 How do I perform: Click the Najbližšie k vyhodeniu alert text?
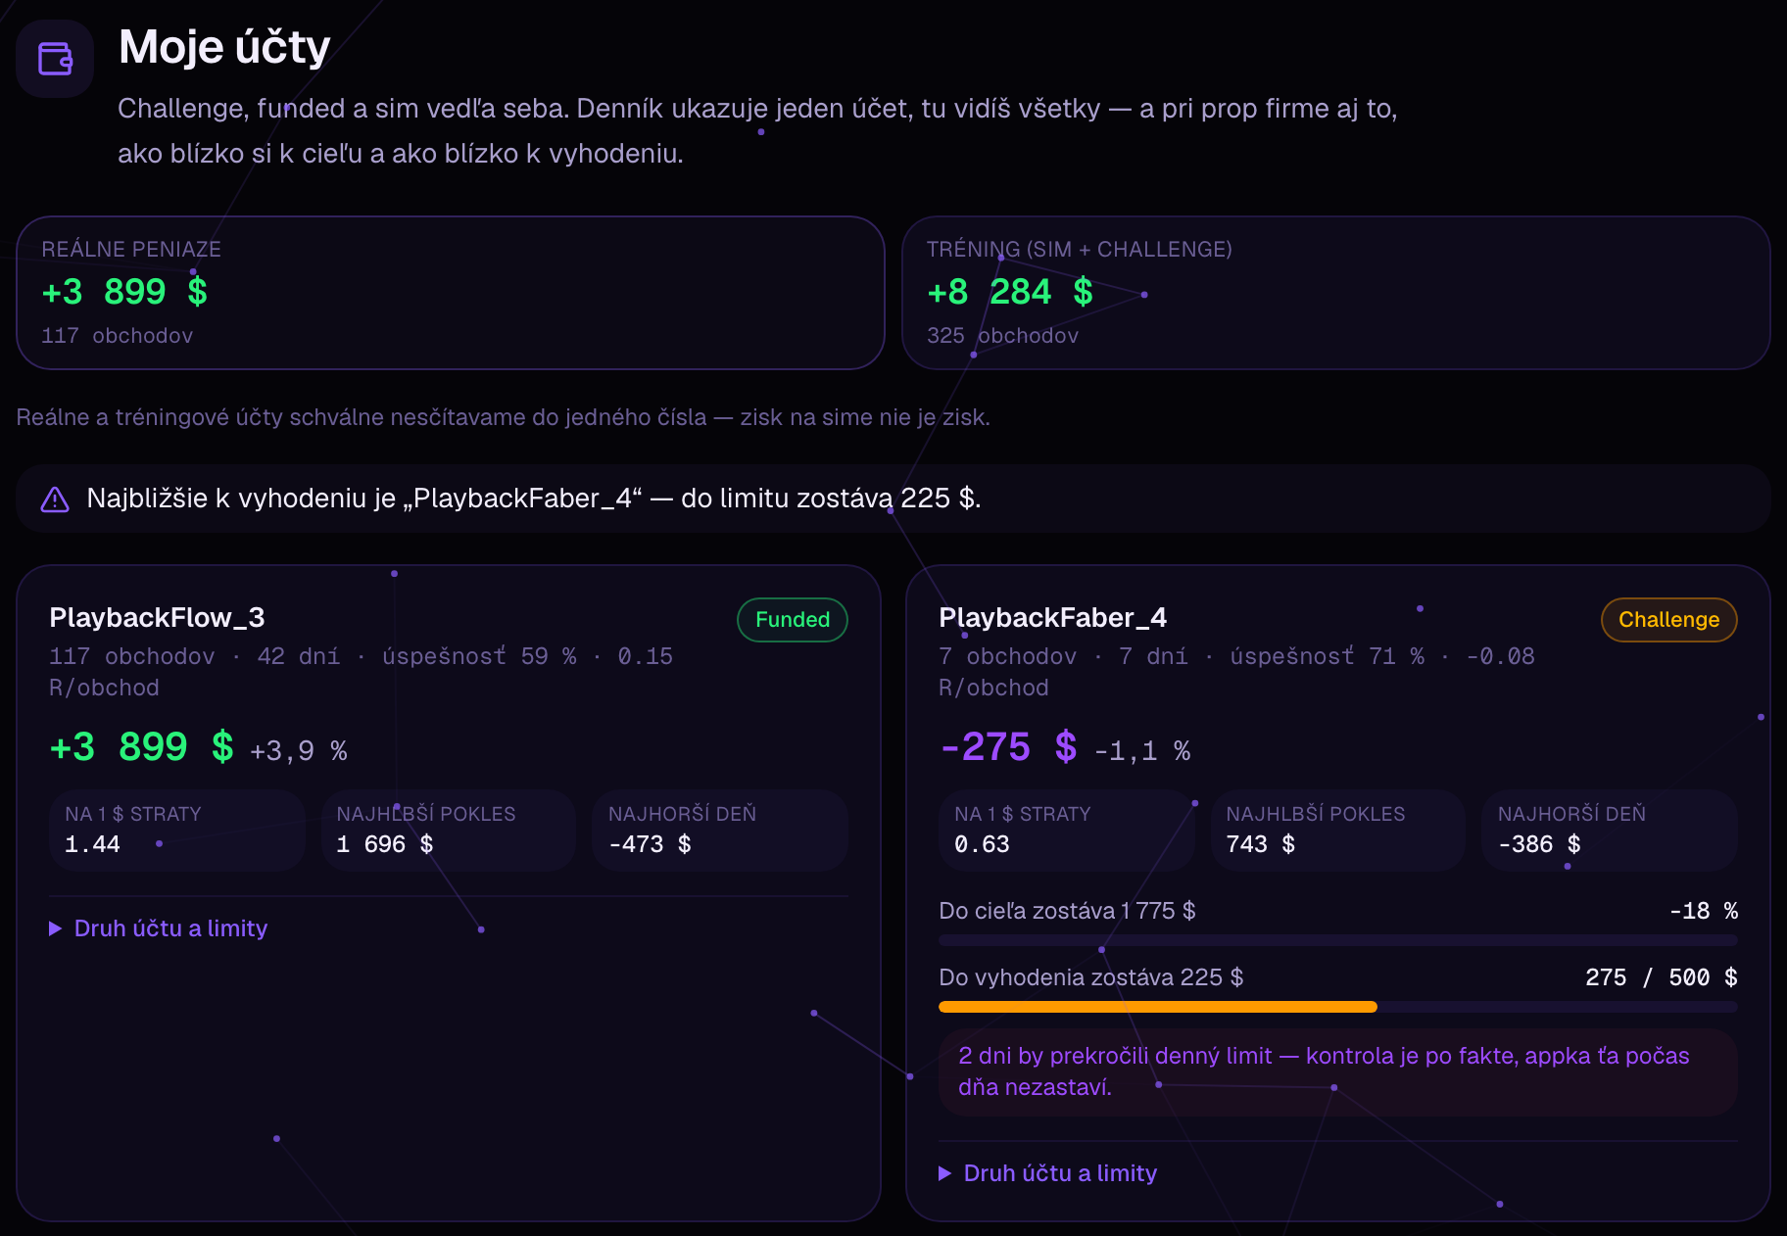tap(534, 499)
